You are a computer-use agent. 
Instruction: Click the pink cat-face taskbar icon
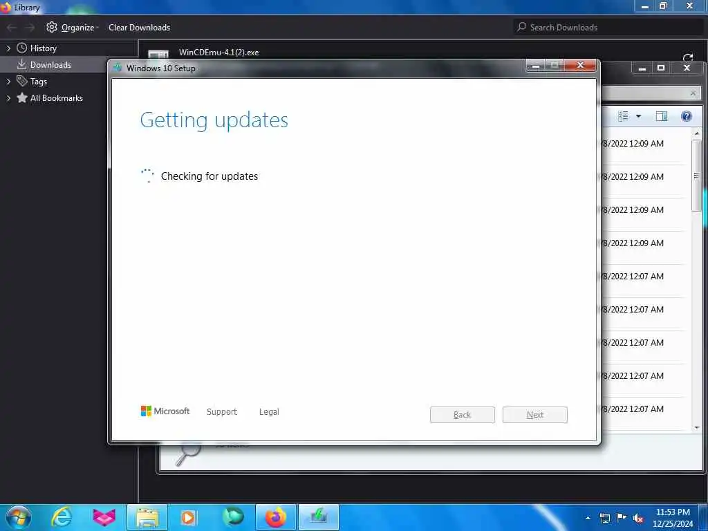click(x=104, y=517)
